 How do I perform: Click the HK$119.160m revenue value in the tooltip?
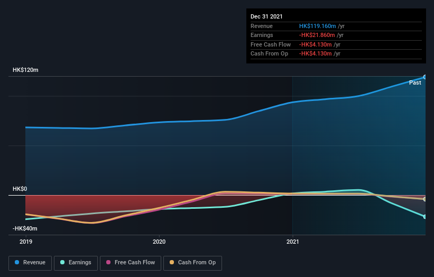coord(317,26)
